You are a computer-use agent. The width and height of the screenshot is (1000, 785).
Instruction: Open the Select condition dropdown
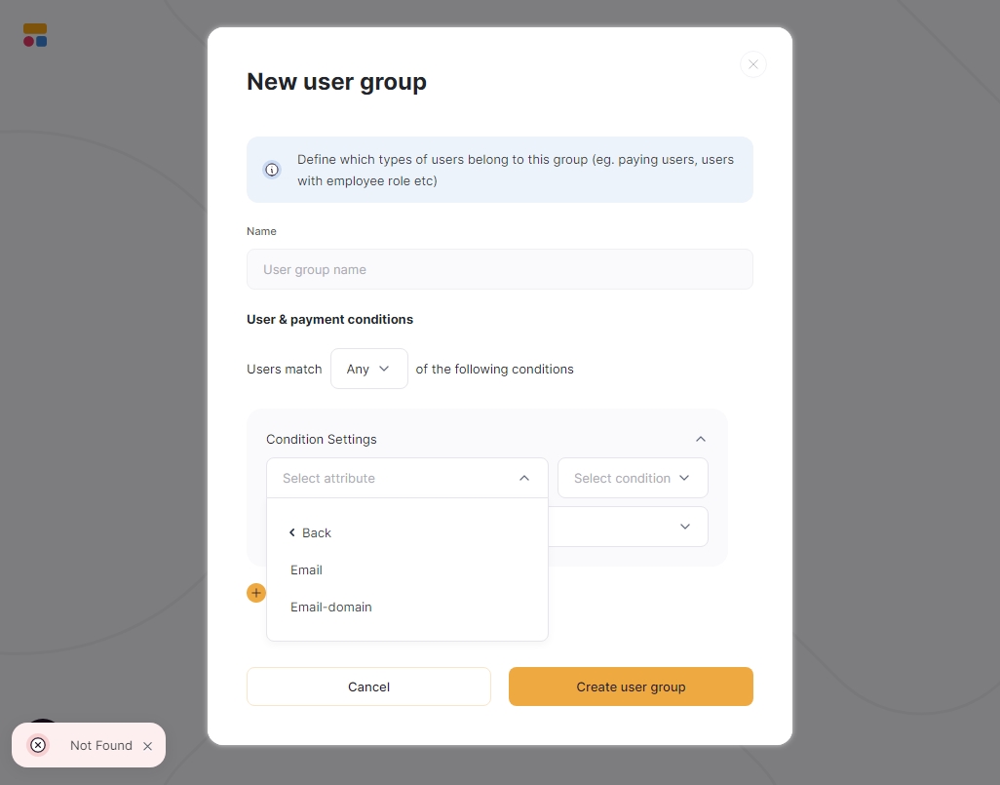point(633,478)
